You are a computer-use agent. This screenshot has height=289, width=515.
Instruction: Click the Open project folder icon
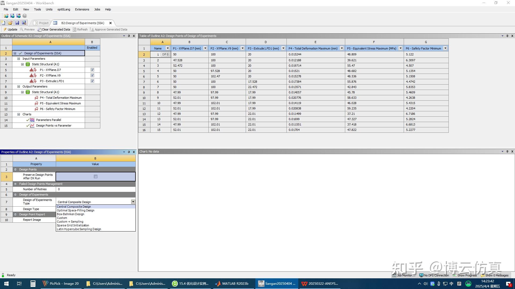[10, 23]
